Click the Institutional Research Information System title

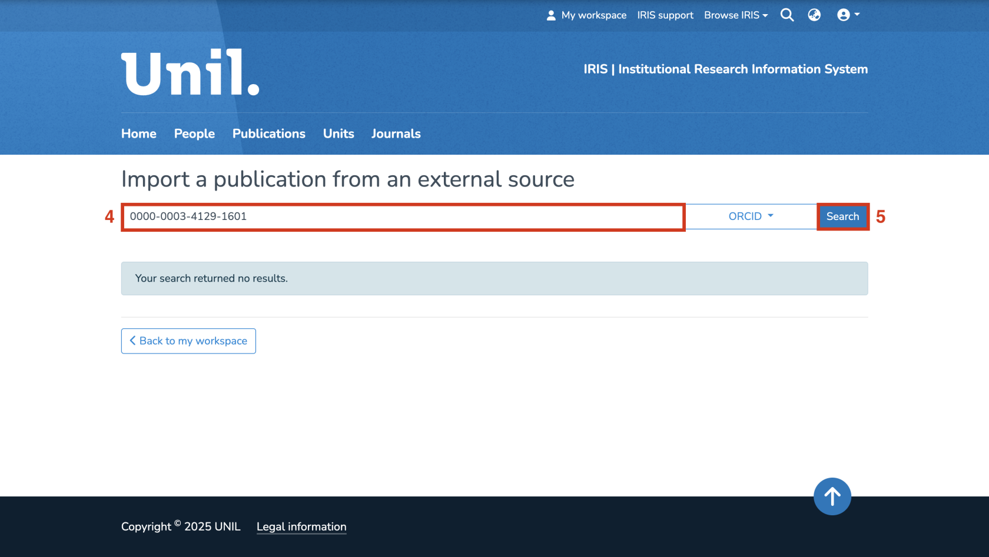pyautogui.click(x=725, y=69)
